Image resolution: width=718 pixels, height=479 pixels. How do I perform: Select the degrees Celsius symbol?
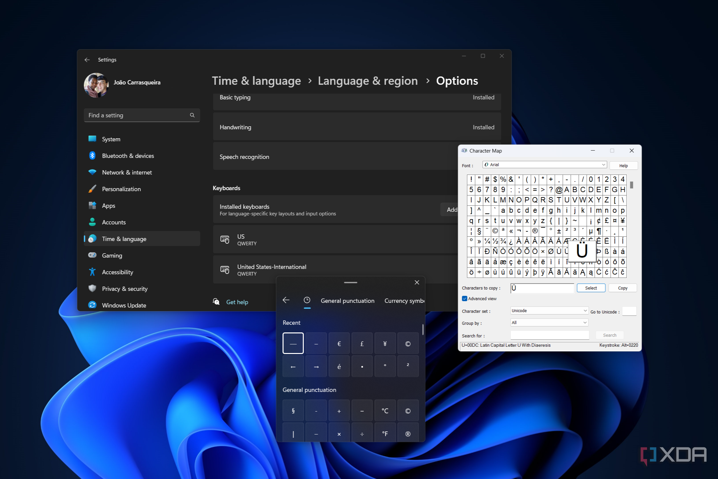[385, 411]
